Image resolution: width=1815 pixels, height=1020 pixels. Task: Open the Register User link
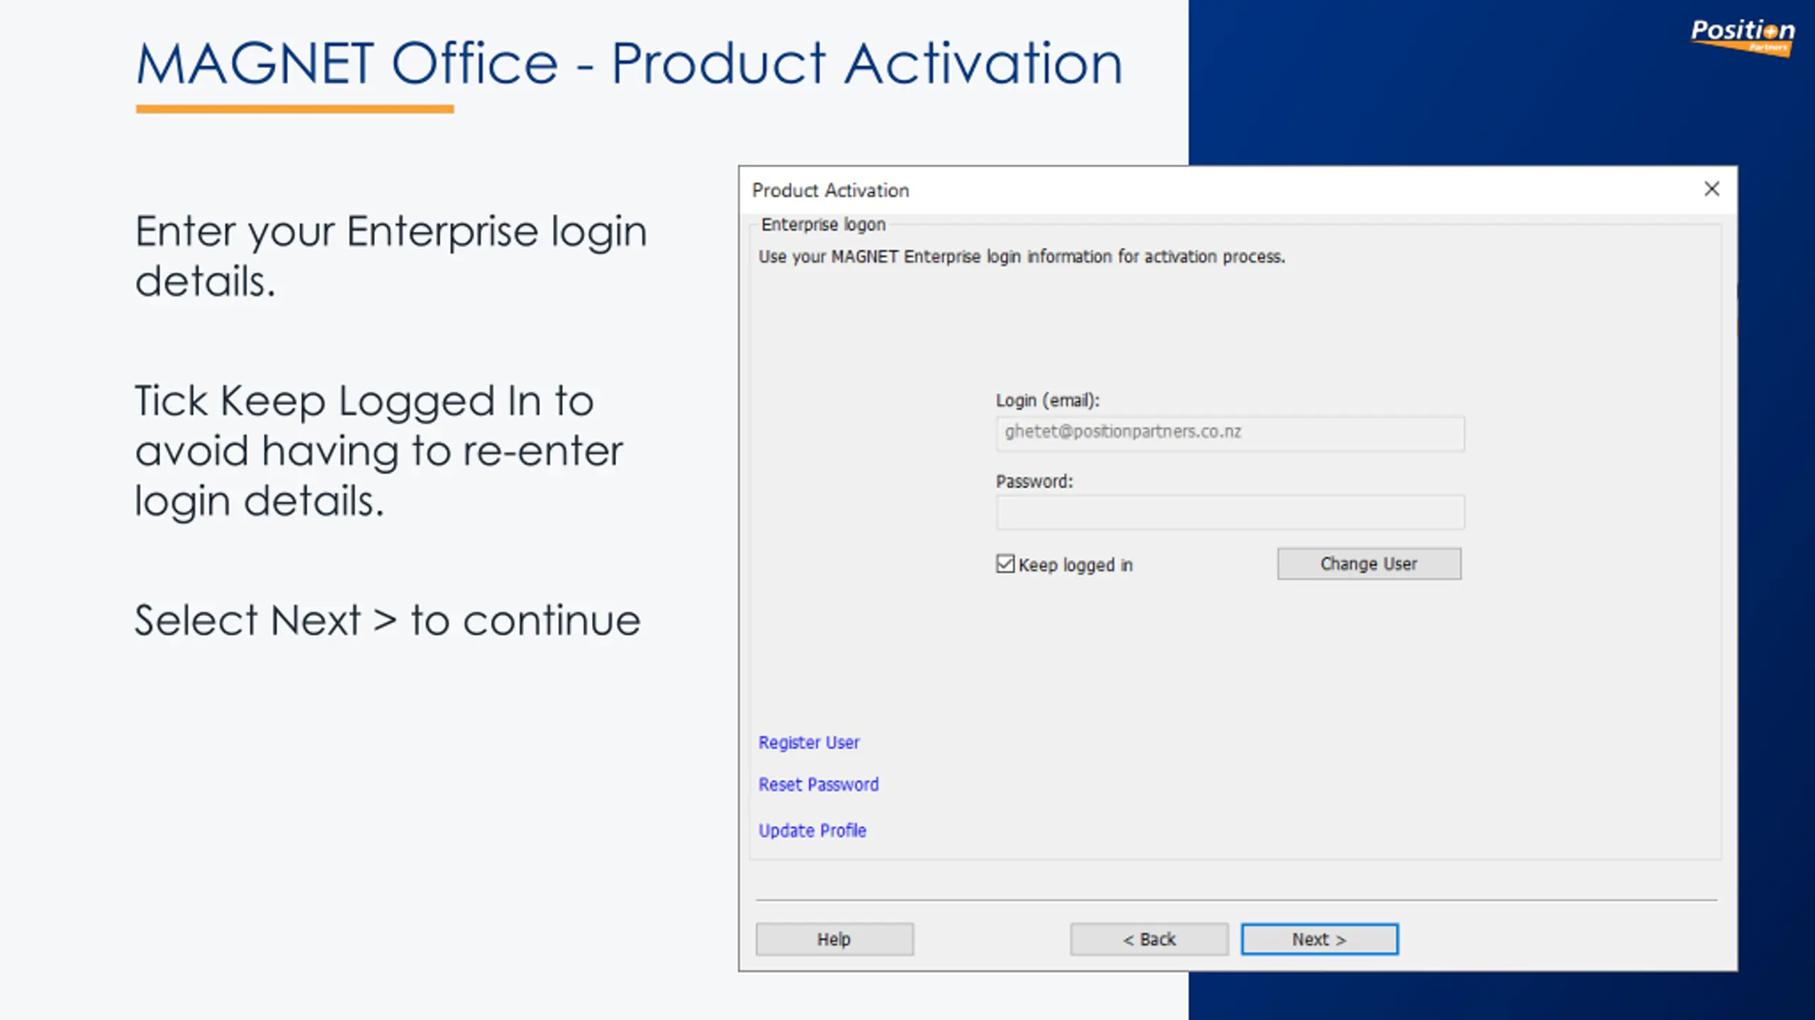[x=809, y=742]
